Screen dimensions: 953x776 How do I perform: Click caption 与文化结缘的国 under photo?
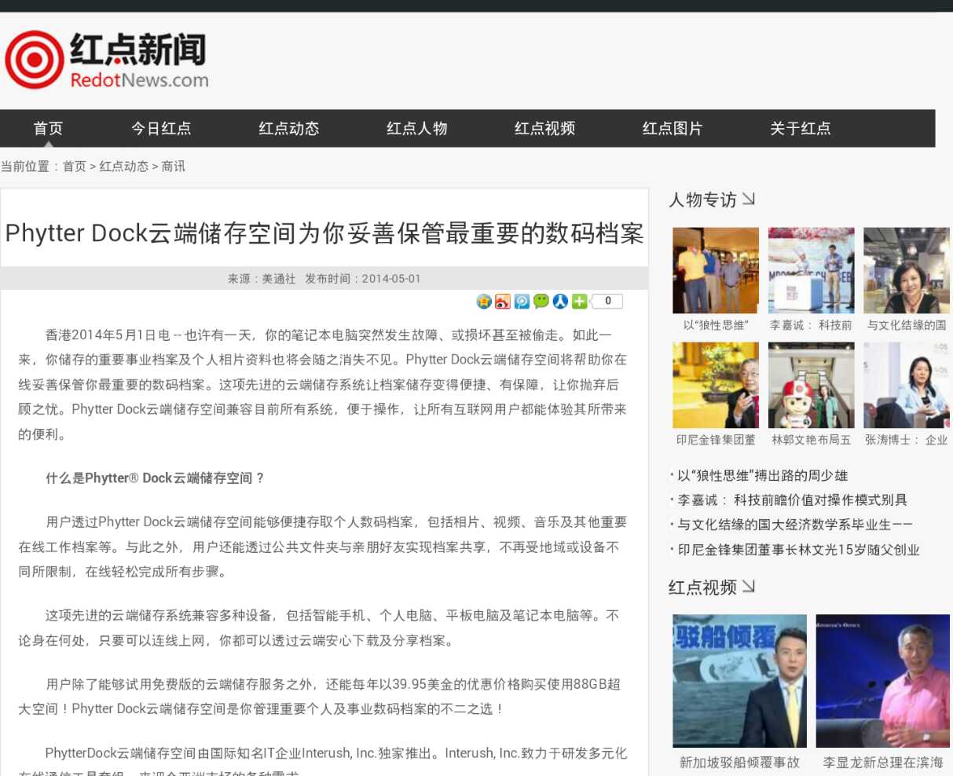point(907,325)
